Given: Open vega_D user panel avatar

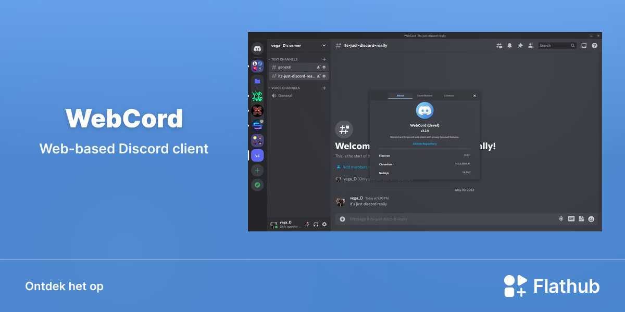Looking at the screenshot, I should point(273,224).
